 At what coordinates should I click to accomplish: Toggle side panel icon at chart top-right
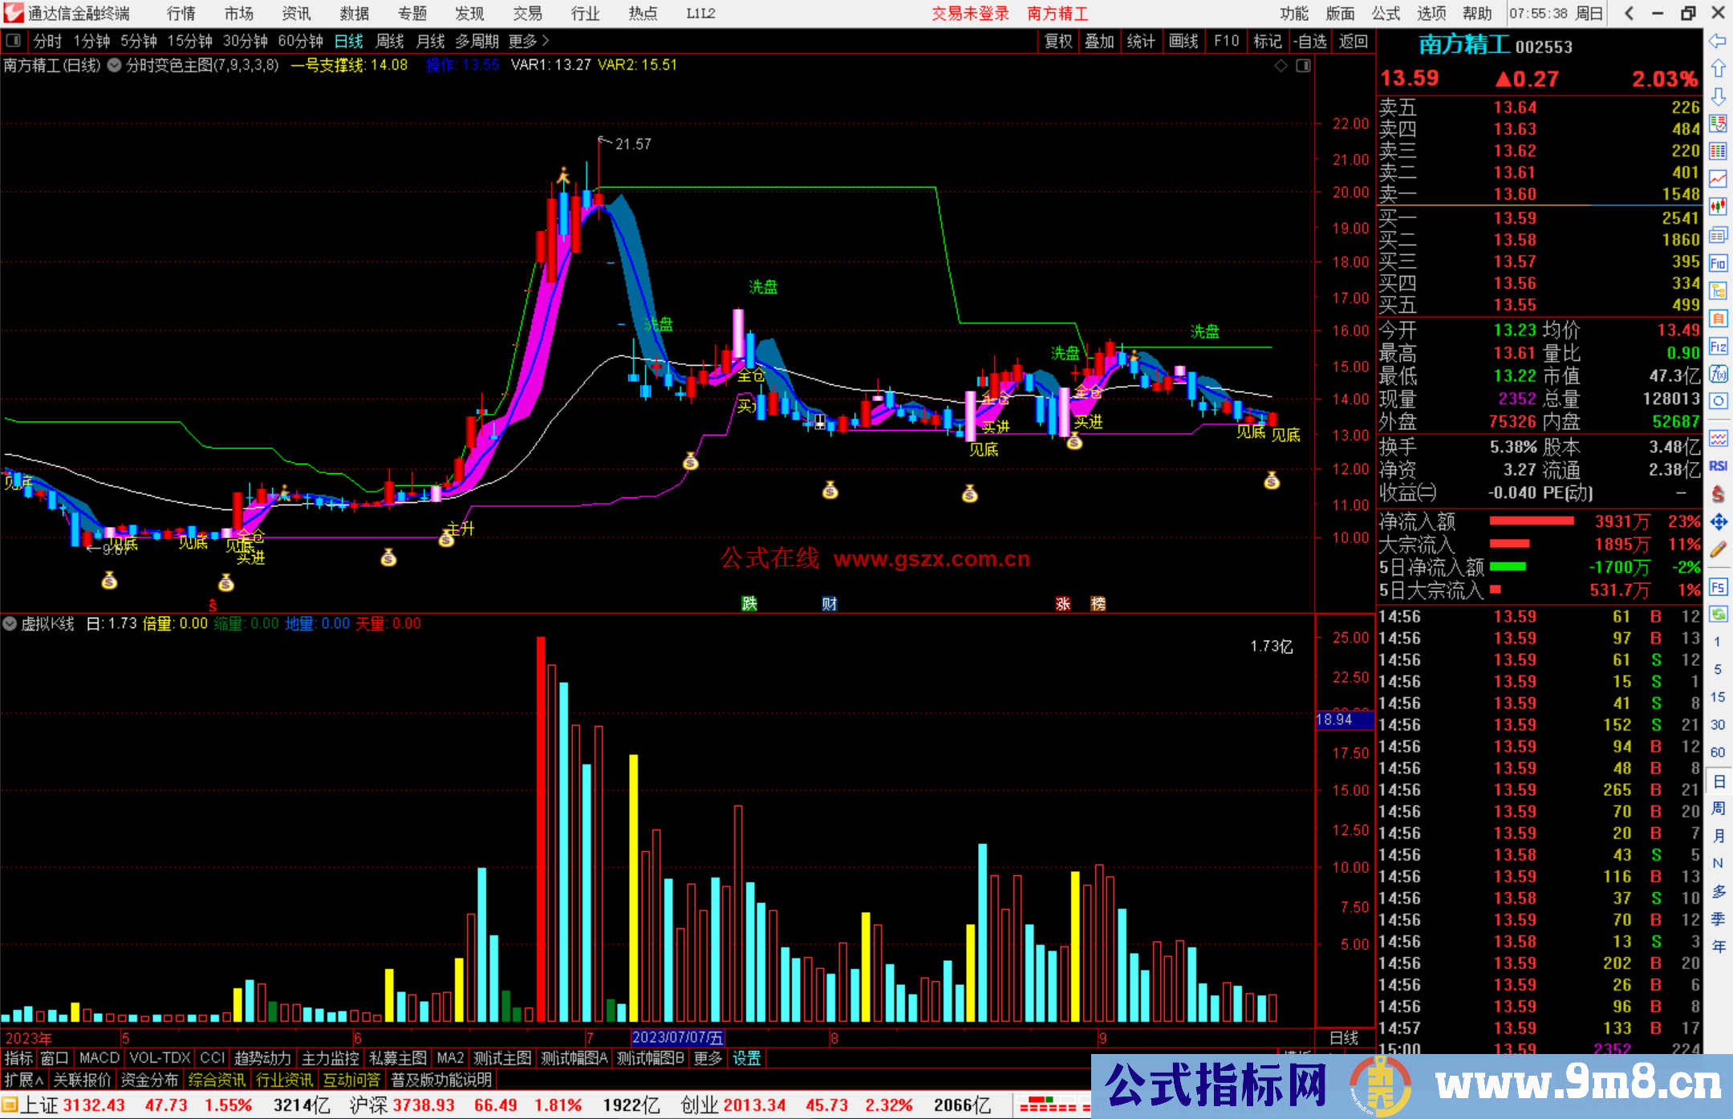[x=1304, y=66]
